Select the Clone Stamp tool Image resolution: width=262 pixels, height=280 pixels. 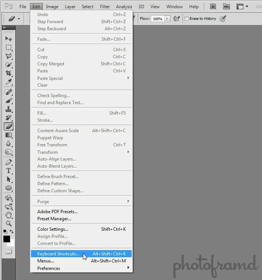click(x=8, y=109)
